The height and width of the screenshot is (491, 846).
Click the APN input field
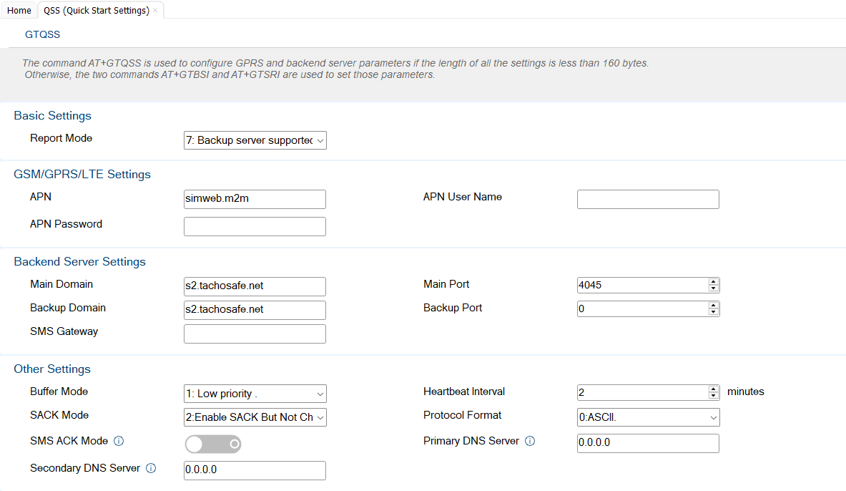pyautogui.click(x=255, y=199)
